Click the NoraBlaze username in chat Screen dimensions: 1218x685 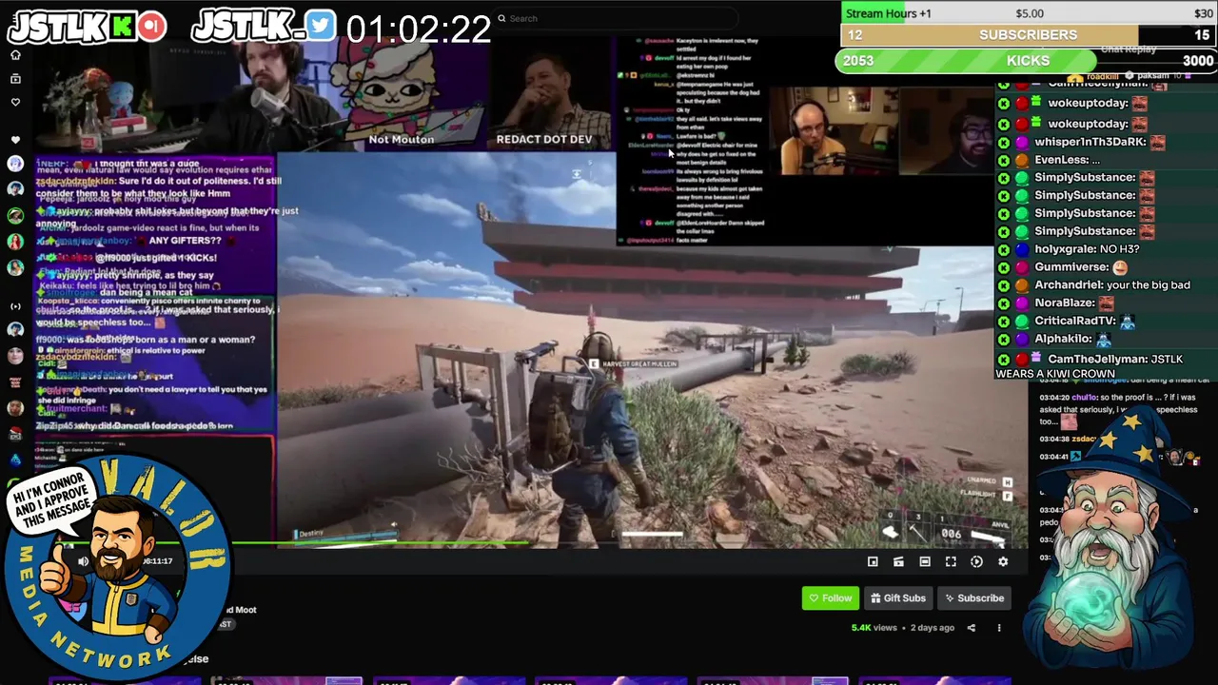click(x=1064, y=303)
